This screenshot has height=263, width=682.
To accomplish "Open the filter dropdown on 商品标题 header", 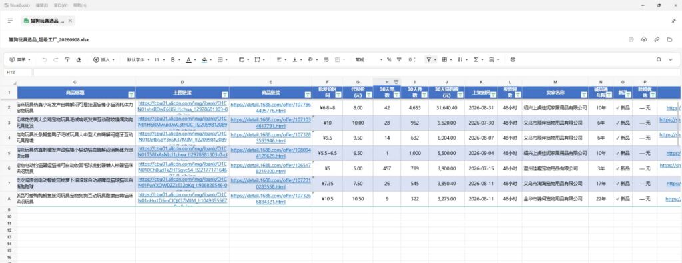I will coord(131,95).
